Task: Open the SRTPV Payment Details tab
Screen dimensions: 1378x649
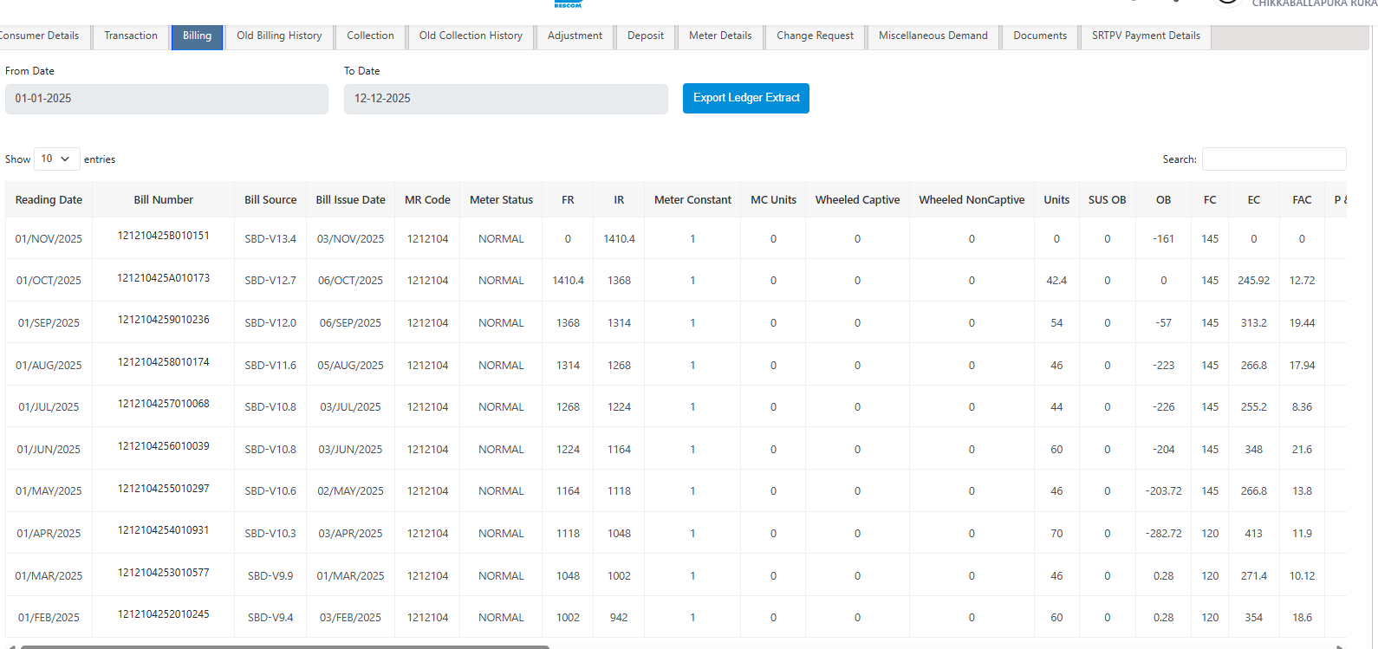Action: coord(1146,36)
